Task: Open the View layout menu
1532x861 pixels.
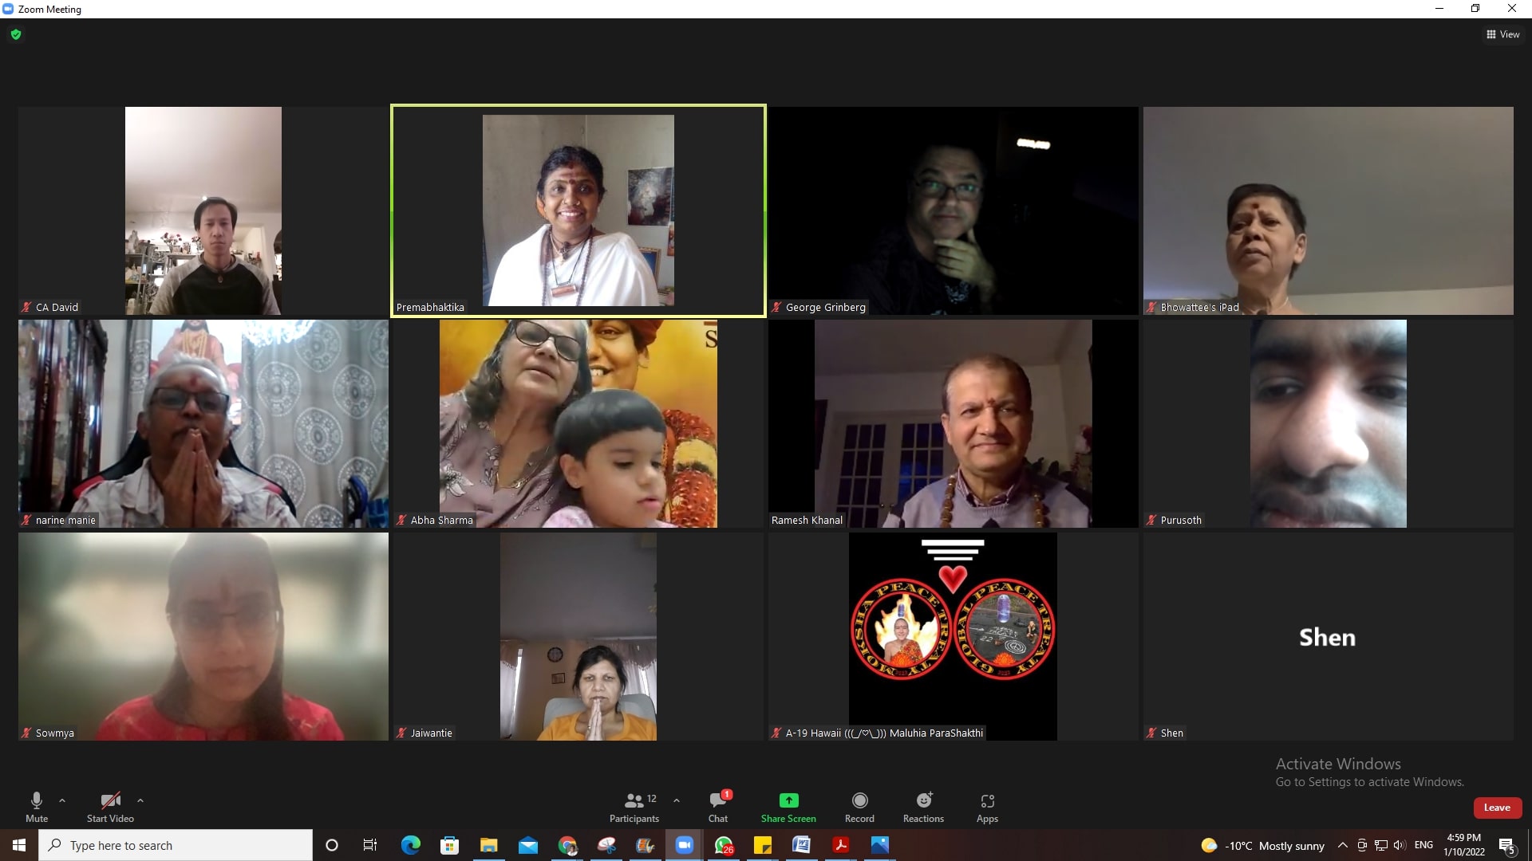Action: click(1502, 34)
